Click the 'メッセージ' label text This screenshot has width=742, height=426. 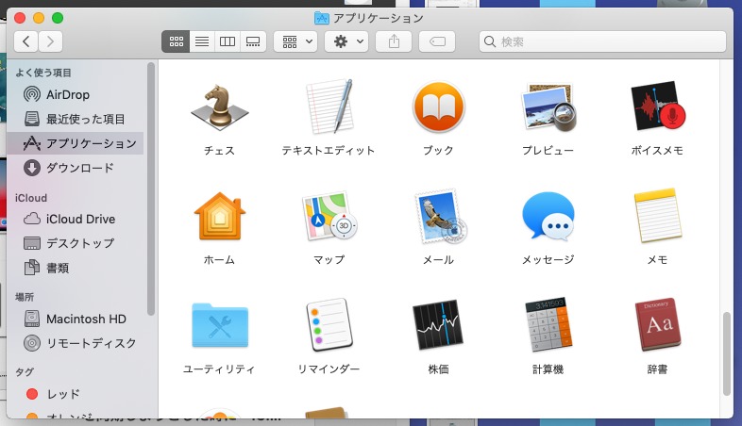(548, 259)
